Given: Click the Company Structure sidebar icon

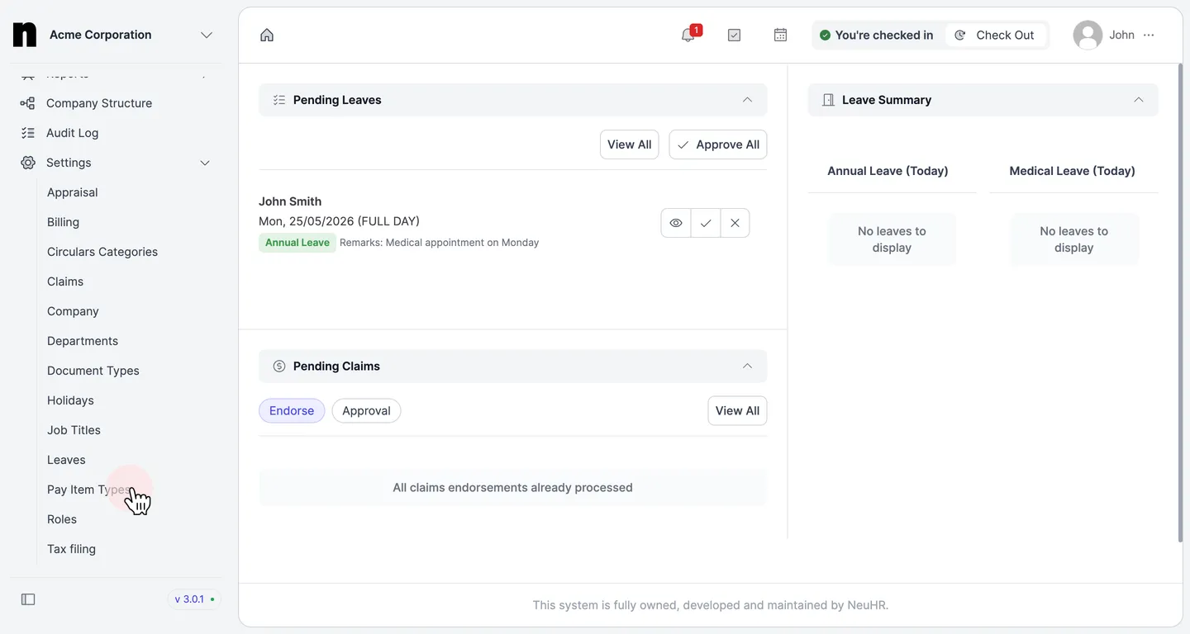Looking at the screenshot, I should 28,103.
